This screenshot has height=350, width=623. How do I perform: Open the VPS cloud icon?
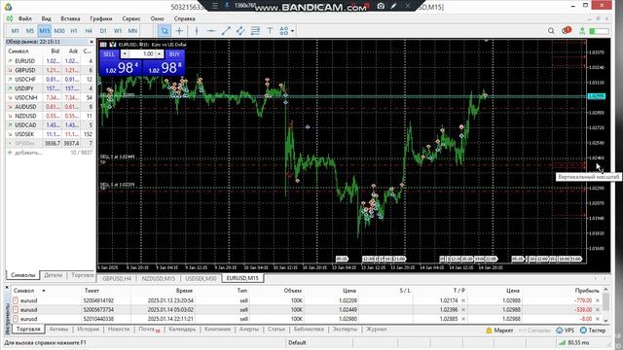(x=560, y=331)
